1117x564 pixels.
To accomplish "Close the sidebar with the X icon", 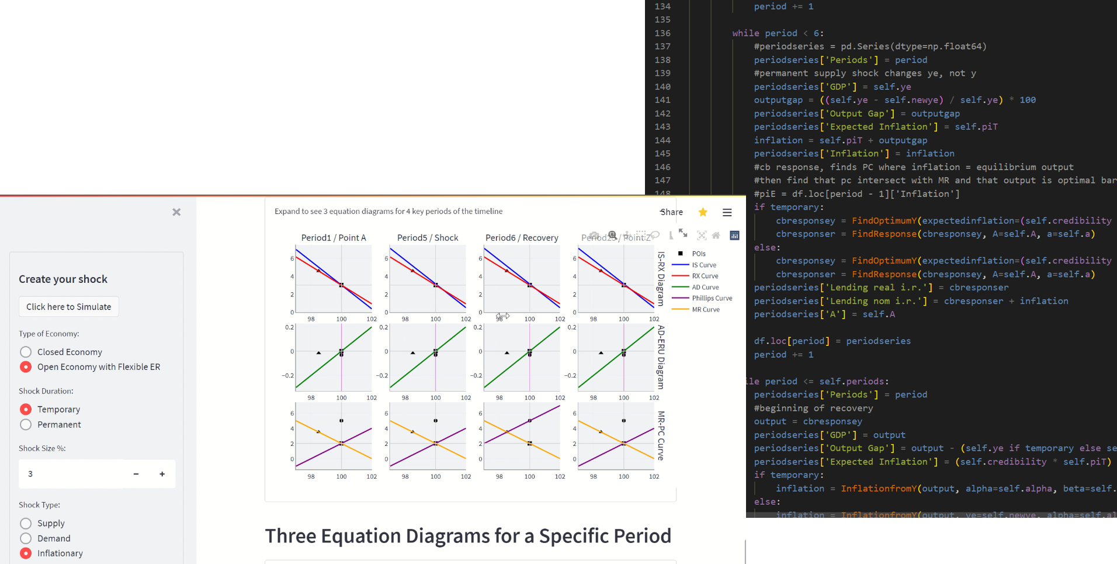I will coord(176,212).
